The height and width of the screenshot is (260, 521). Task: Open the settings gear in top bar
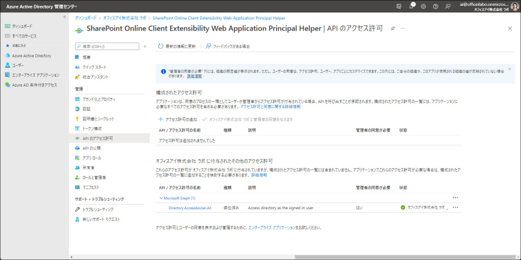[423, 6]
